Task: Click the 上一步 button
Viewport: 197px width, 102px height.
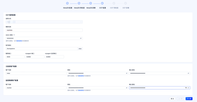Action: pyautogui.click(x=180, y=99)
